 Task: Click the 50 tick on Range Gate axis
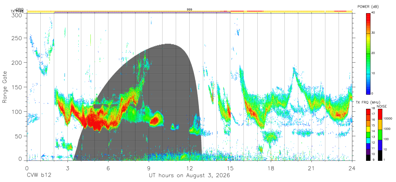[x=18, y=136]
